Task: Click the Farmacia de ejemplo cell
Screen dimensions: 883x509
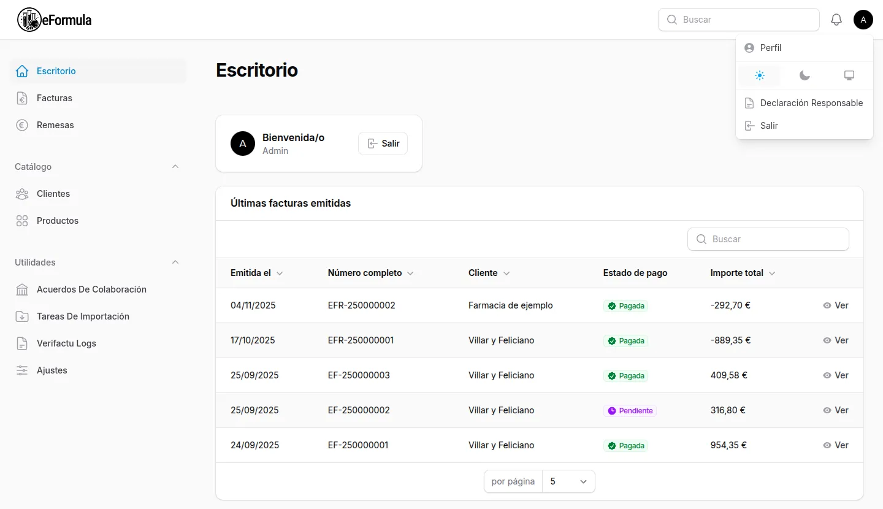Action: (511, 305)
